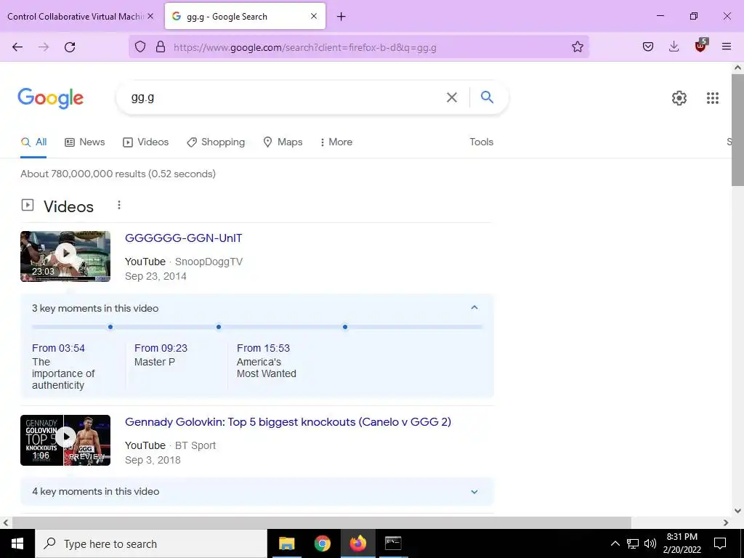This screenshot has width=744, height=558.
Task: Close the Control Collaborative Virtual Machine tab
Action: [150, 16]
